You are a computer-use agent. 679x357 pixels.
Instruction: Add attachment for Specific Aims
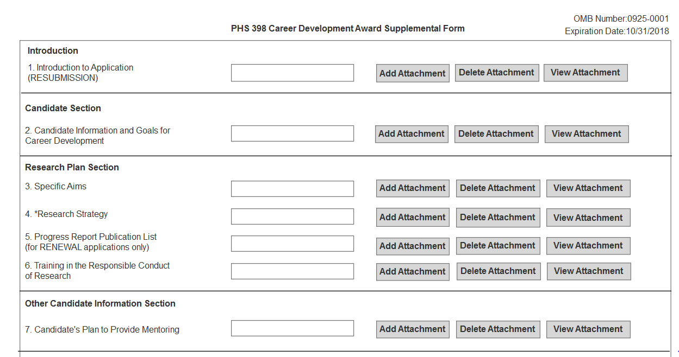pos(413,188)
